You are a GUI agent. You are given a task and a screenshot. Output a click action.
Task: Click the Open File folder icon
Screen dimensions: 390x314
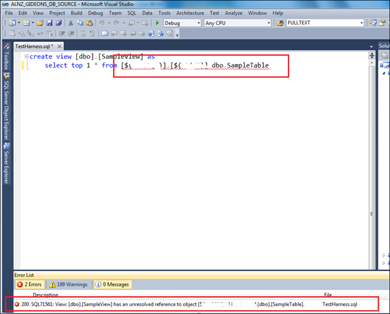pyautogui.click(x=39, y=23)
